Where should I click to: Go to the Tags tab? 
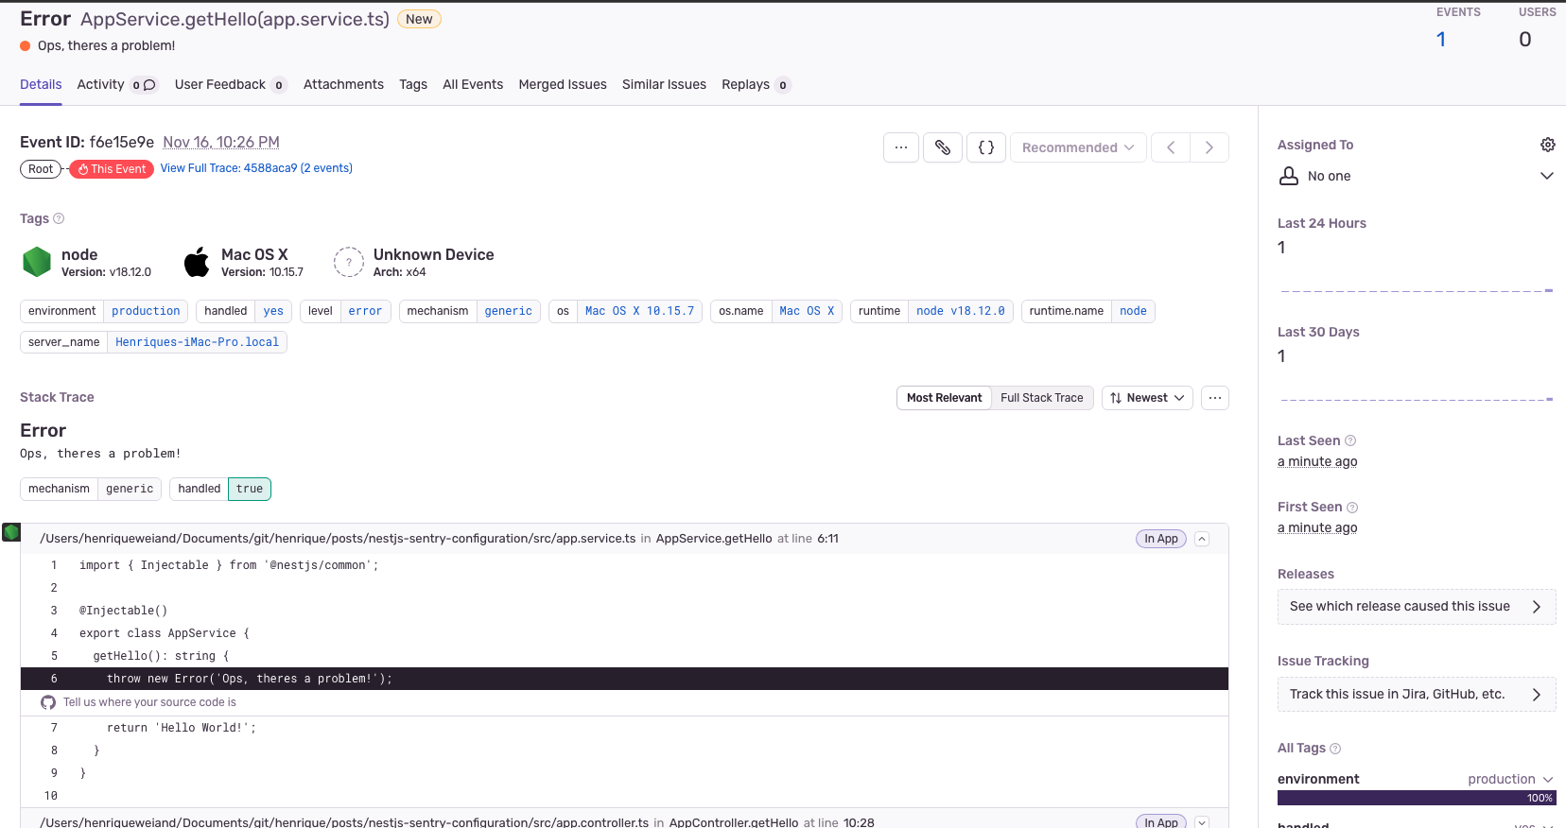click(413, 84)
